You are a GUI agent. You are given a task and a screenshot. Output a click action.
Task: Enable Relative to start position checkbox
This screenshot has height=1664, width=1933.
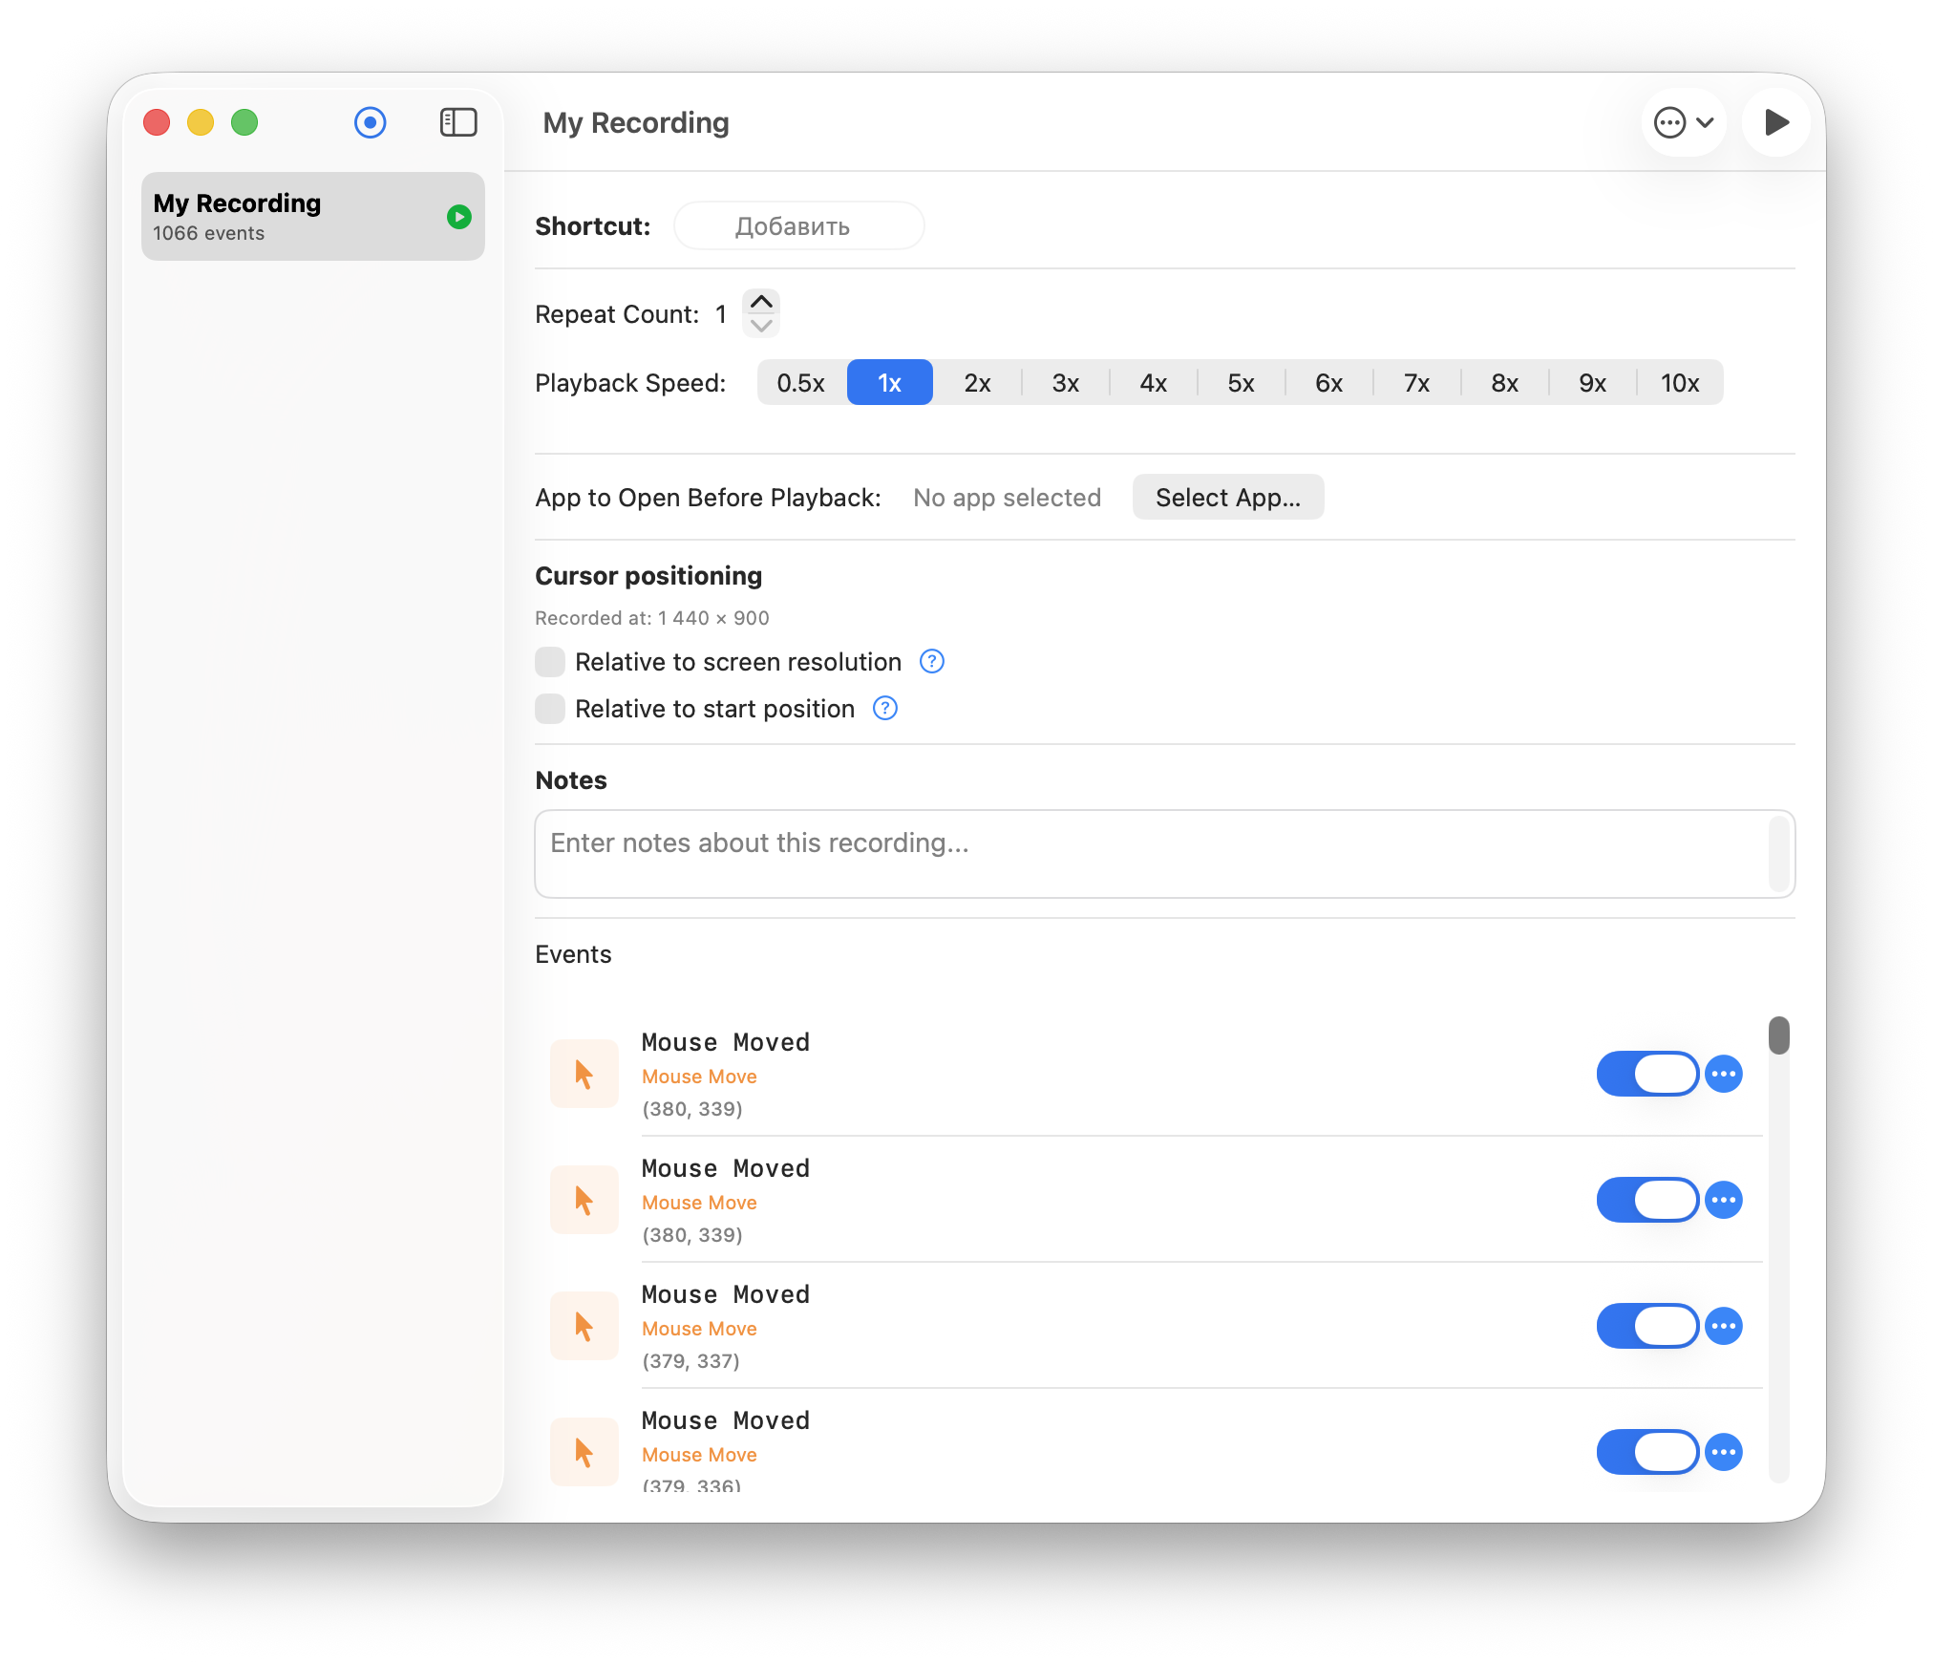pos(550,708)
